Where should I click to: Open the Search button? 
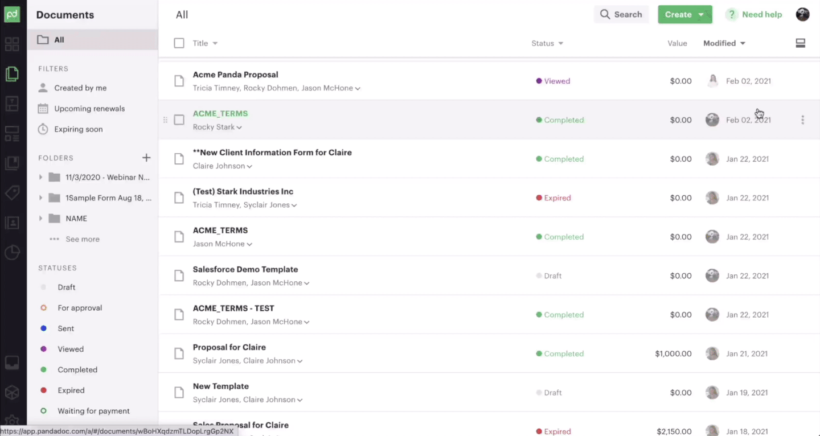(621, 15)
